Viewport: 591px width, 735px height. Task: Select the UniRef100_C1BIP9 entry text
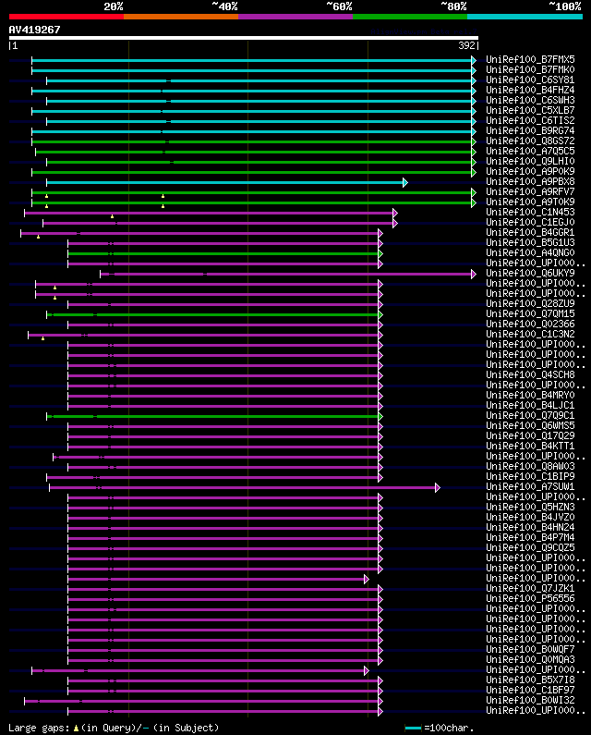tap(530, 477)
